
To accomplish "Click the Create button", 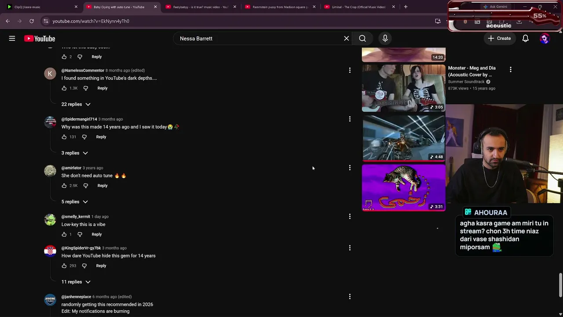I will point(499,39).
